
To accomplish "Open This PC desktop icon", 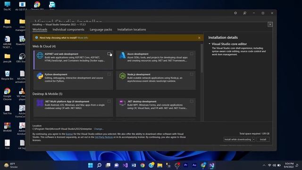I will (7, 6).
